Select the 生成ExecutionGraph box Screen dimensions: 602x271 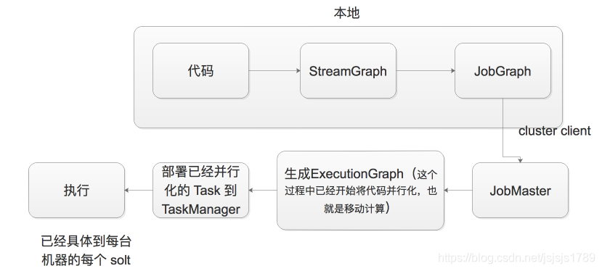click(x=360, y=190)
